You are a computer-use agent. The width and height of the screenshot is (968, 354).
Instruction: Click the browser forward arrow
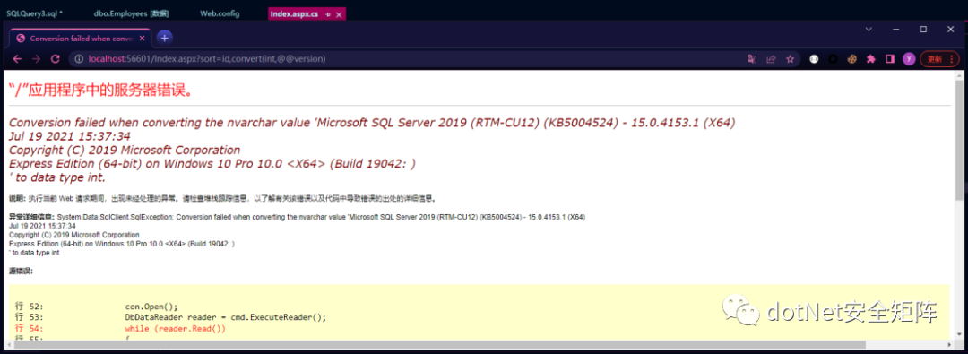point(36,59)
